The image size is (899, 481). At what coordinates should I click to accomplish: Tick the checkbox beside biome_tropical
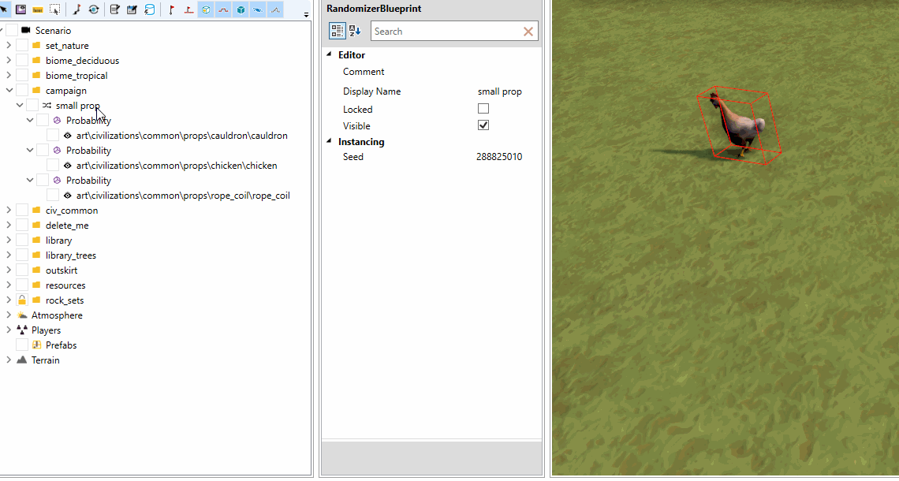22,75
